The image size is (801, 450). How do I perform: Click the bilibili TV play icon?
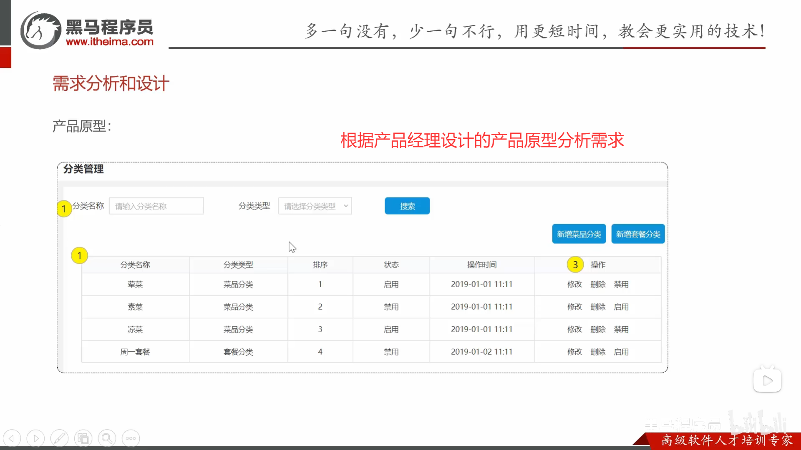point(768,380)
